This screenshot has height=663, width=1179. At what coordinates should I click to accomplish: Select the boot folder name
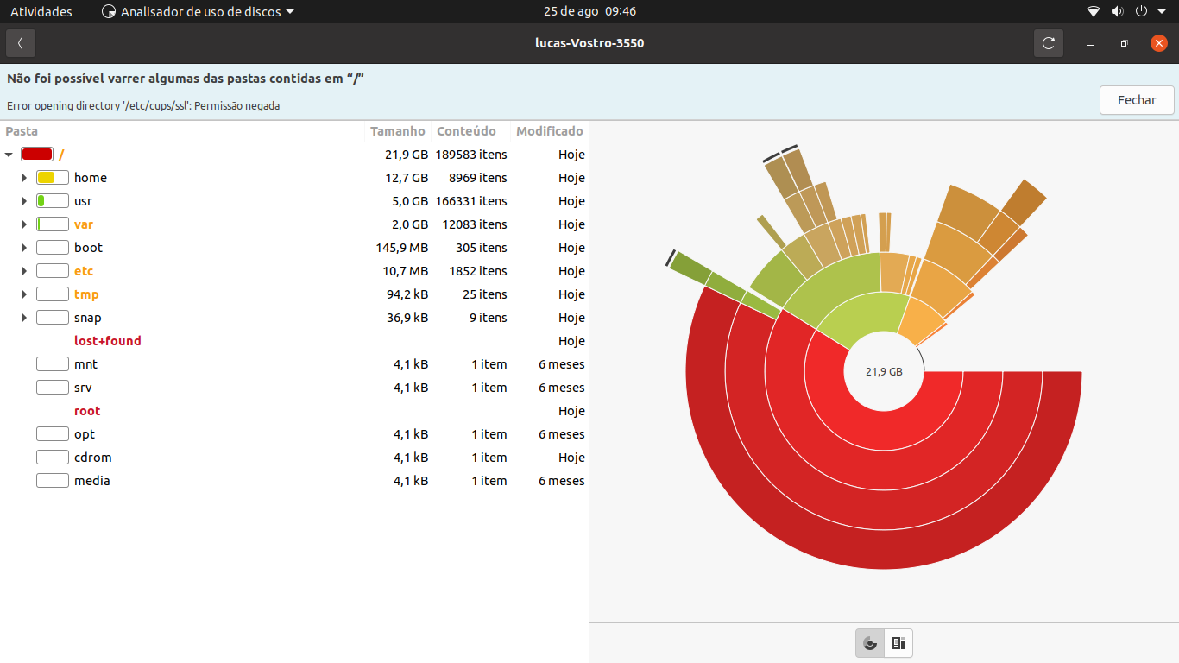point(88,248)
